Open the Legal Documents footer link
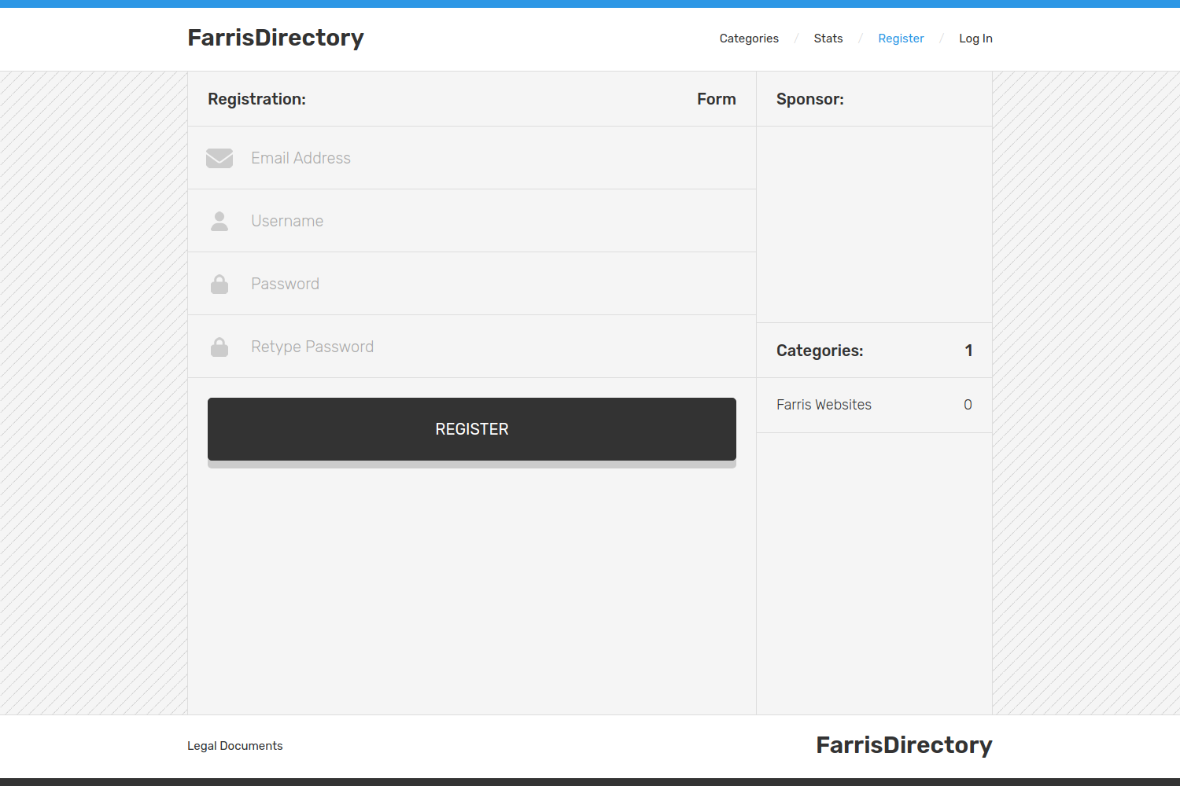The height and width of the screenshot is (786, 1180). coord(235,746)
